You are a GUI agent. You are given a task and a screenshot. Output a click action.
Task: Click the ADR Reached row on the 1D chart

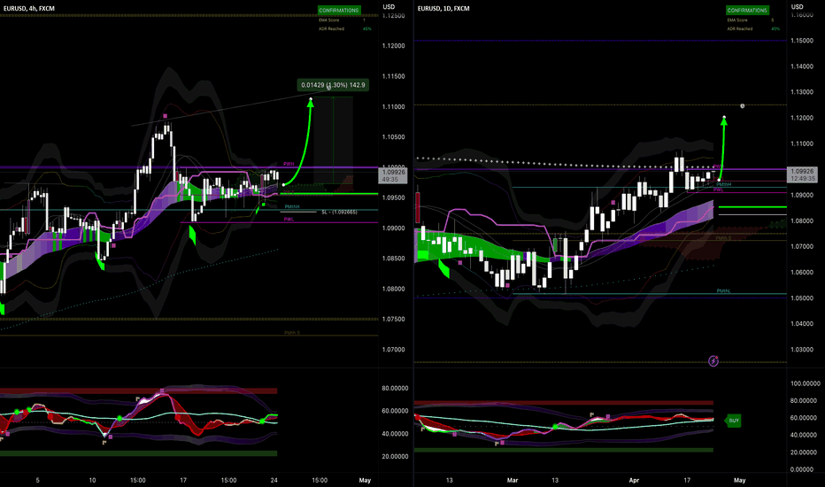tap(753, 29)
